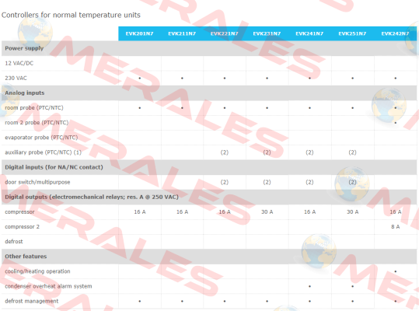The image size is (419, 311).
Task: Click door switch '(2)' under EVK221N7
Action: coord(225,182)
